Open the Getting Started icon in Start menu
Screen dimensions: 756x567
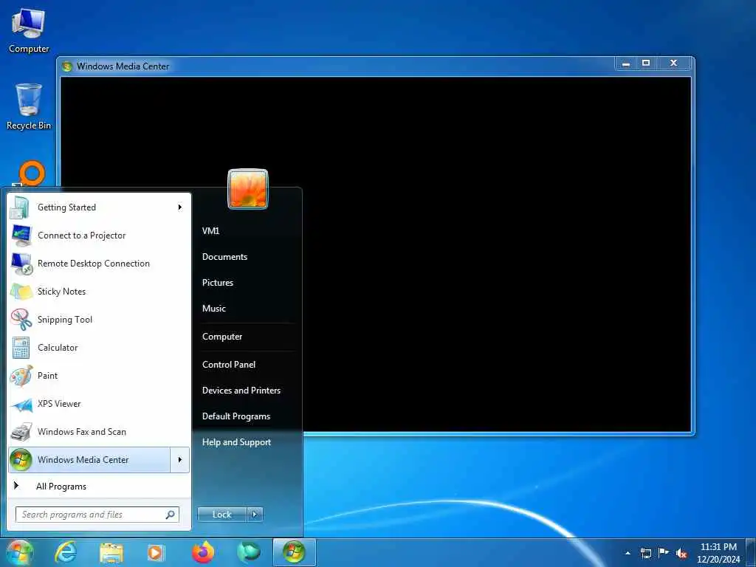click(x=21, y=207)
